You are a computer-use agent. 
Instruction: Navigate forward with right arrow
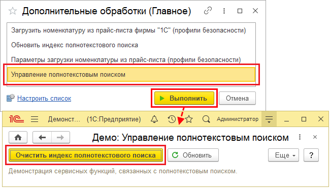coord(60,138)
